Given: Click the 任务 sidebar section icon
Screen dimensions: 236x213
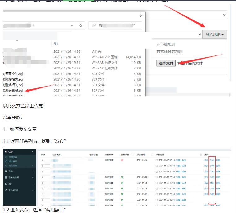Looking at the screenshot, I should click(6, 151).
